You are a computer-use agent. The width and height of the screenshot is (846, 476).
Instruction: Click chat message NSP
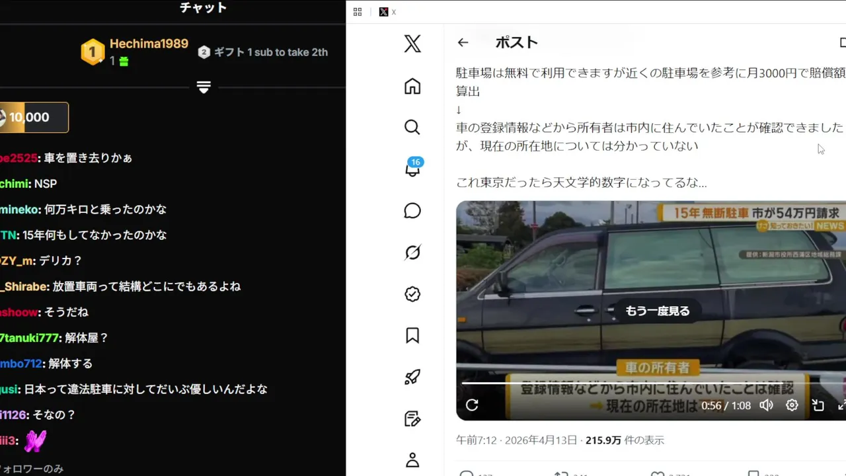46,184
